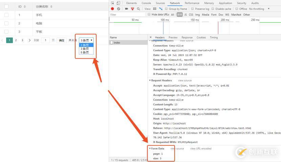
Task: Clear the network log
Action: (118, 9)
